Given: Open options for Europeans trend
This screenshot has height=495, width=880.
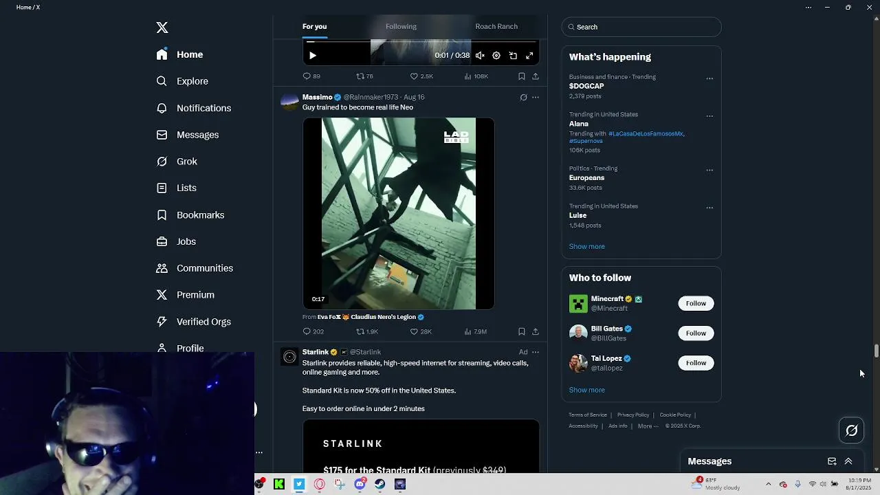Looking at the screenshot, I should coord(709,170).
